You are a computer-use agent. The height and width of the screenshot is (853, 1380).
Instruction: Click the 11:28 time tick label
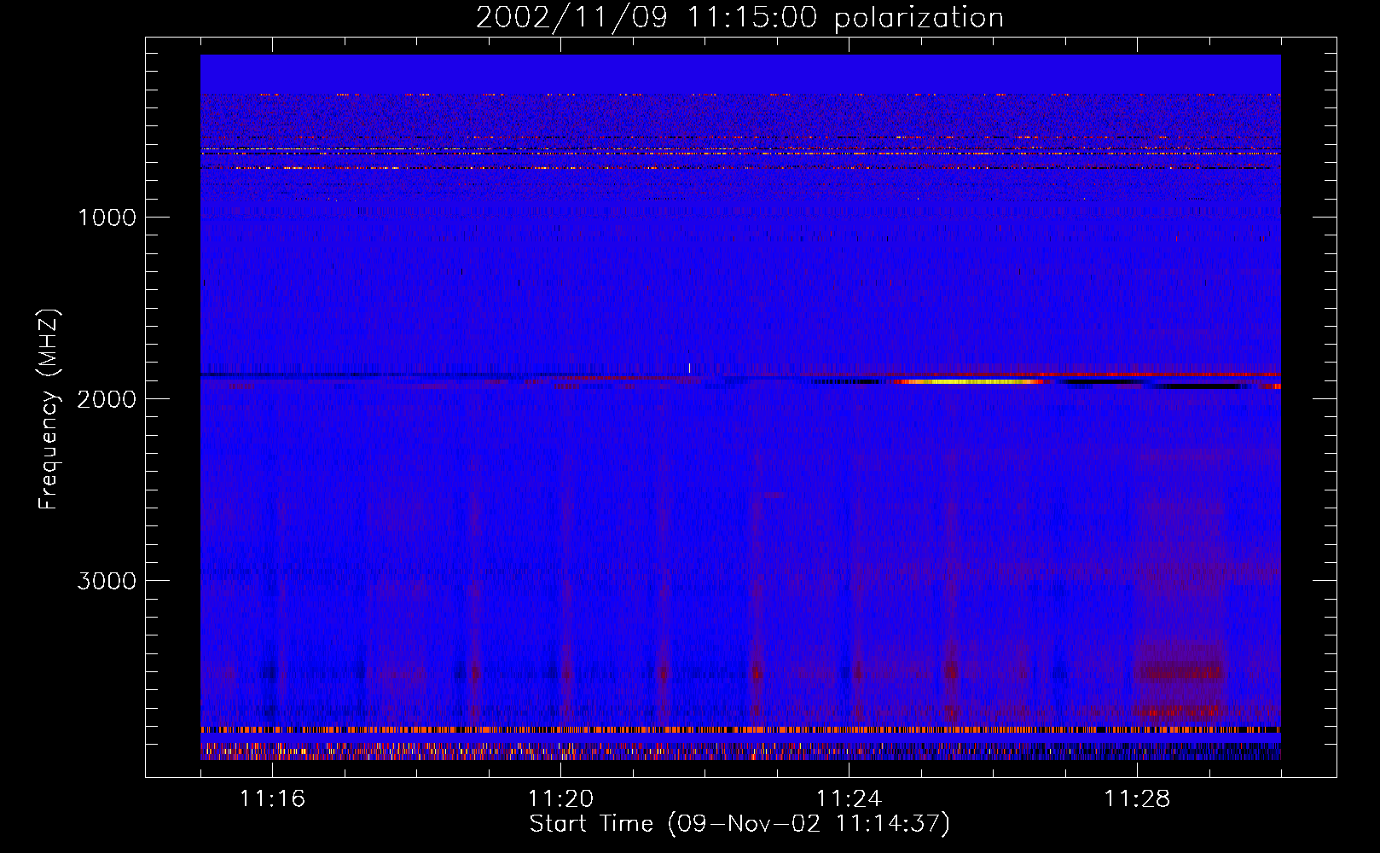click(x=1137, y=798)
